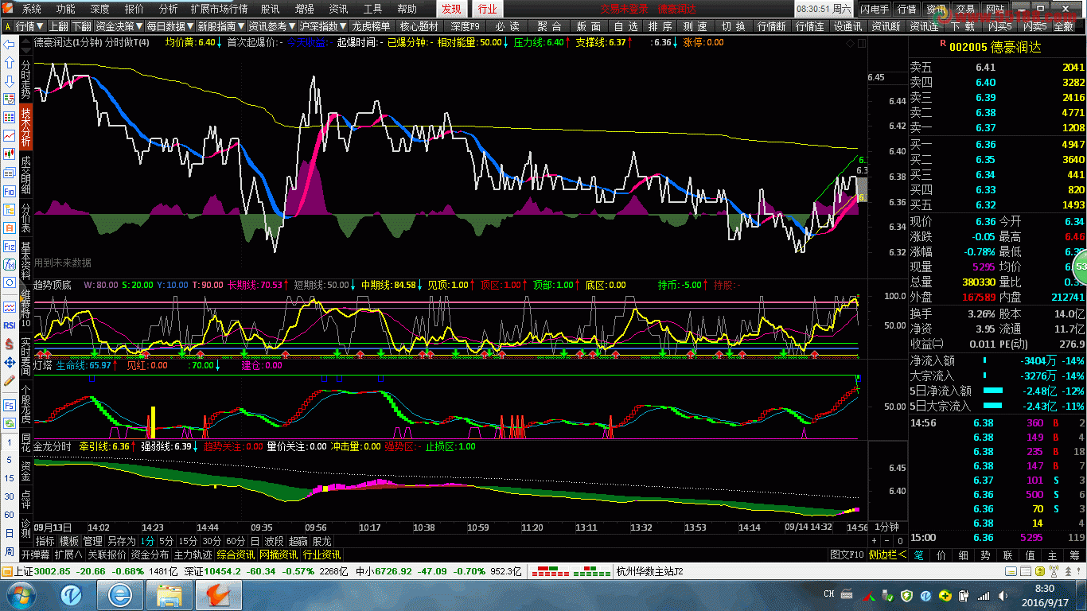The image size is (1087, 611).
Task: Select the 5分 period toggle
Action: [166, 541]
